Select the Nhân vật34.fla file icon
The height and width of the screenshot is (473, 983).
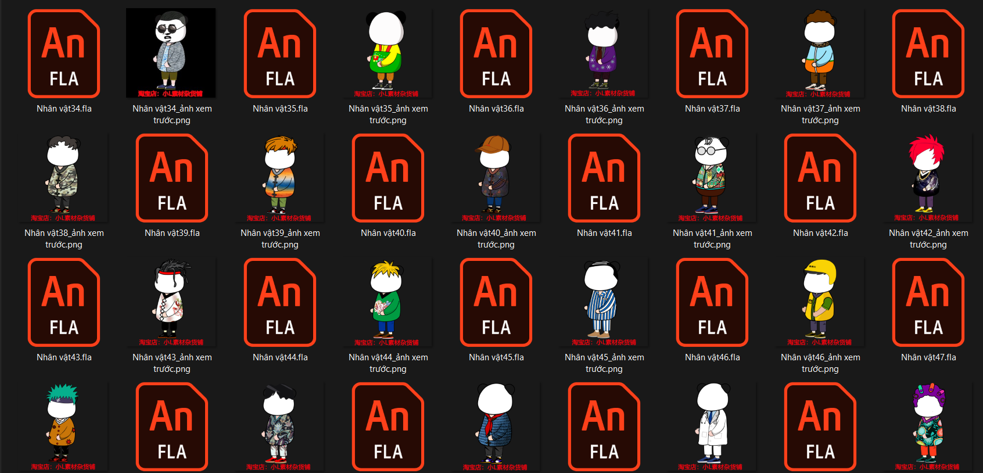click(x=64, y=53)
